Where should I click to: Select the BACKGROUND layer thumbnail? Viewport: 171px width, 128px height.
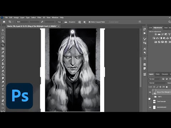point(154,107)
